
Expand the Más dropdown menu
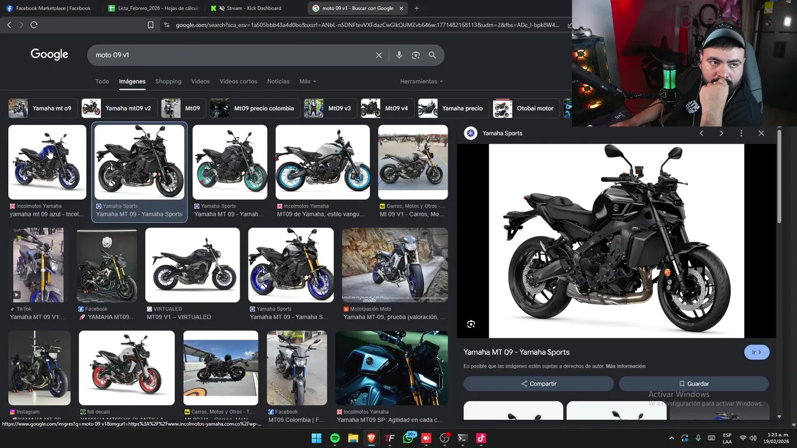tap(308, 82)
